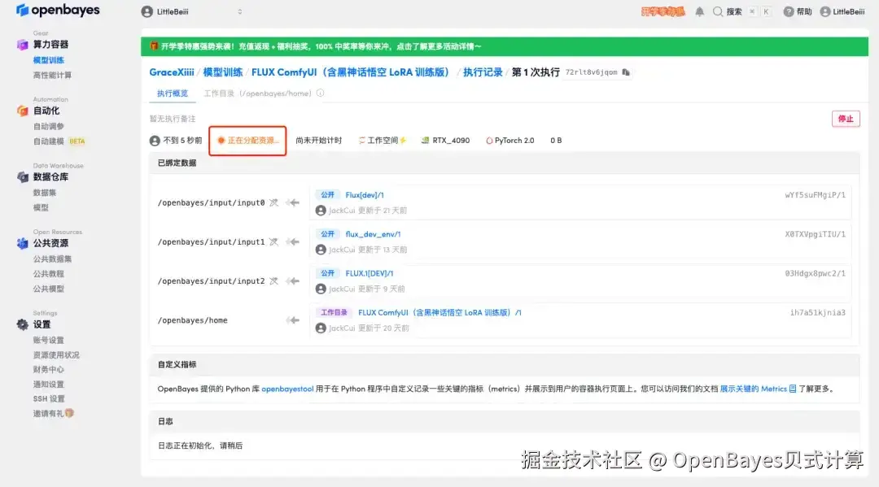
Task: Click 停止 to stop execution
Action: tap(846, 119)
